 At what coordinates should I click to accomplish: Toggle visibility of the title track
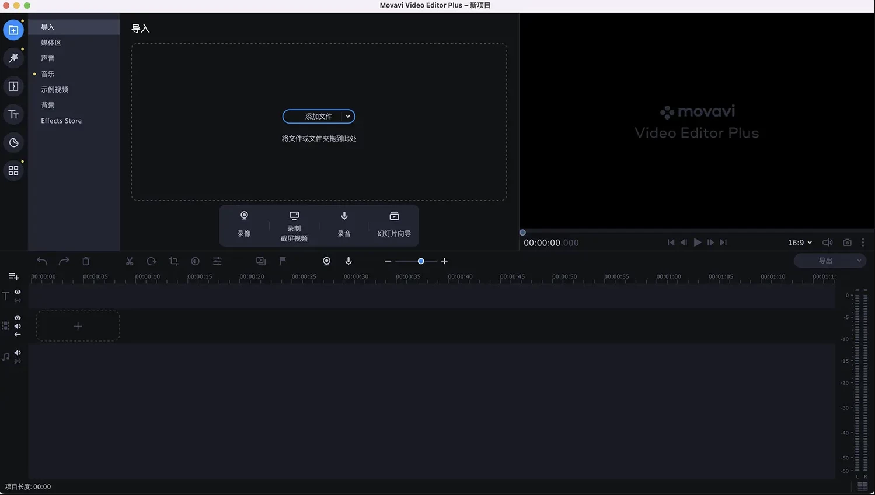tap(18, 292)
